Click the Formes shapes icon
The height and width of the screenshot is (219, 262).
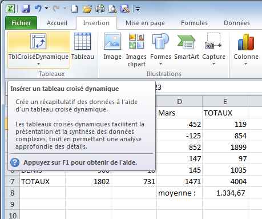pos(160,41)
